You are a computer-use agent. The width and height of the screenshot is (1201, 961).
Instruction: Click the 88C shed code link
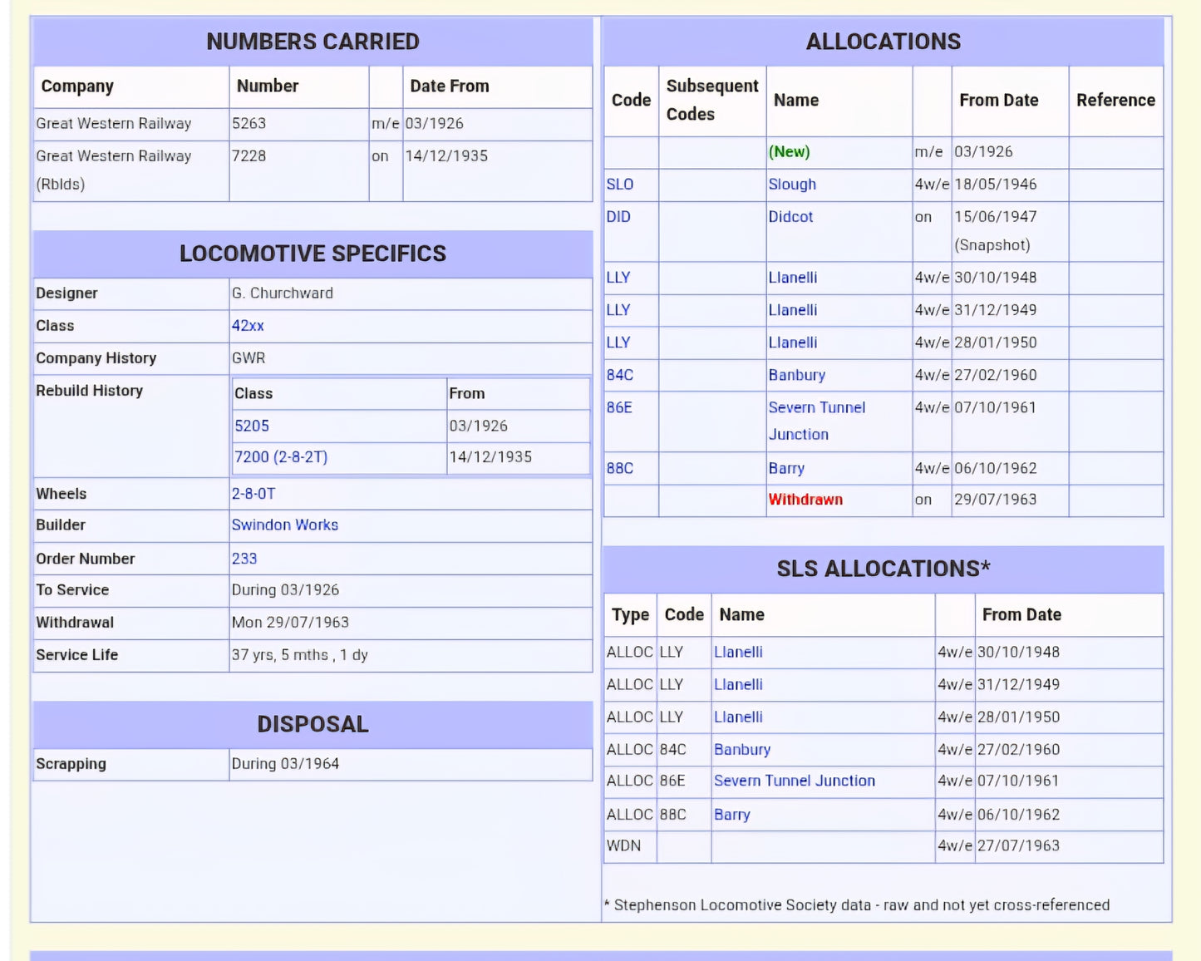pos(620,468)
